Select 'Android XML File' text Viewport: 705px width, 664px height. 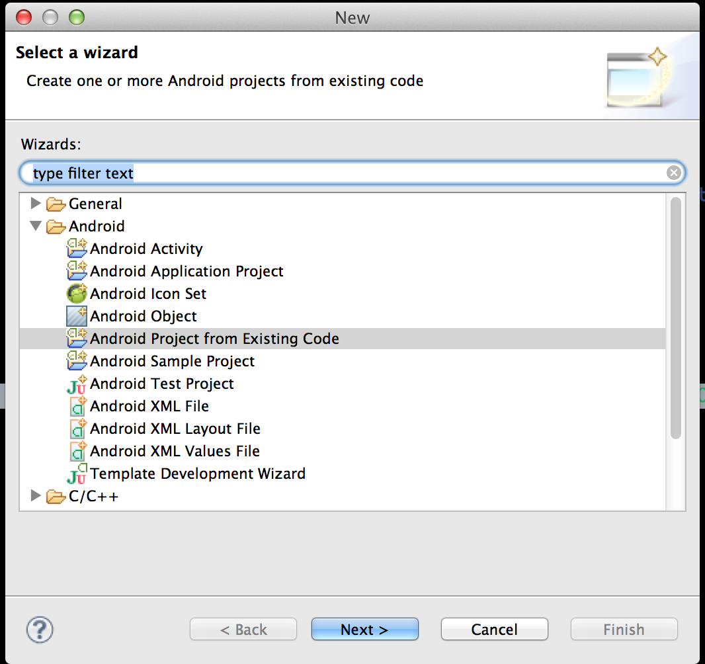(149, 406)
